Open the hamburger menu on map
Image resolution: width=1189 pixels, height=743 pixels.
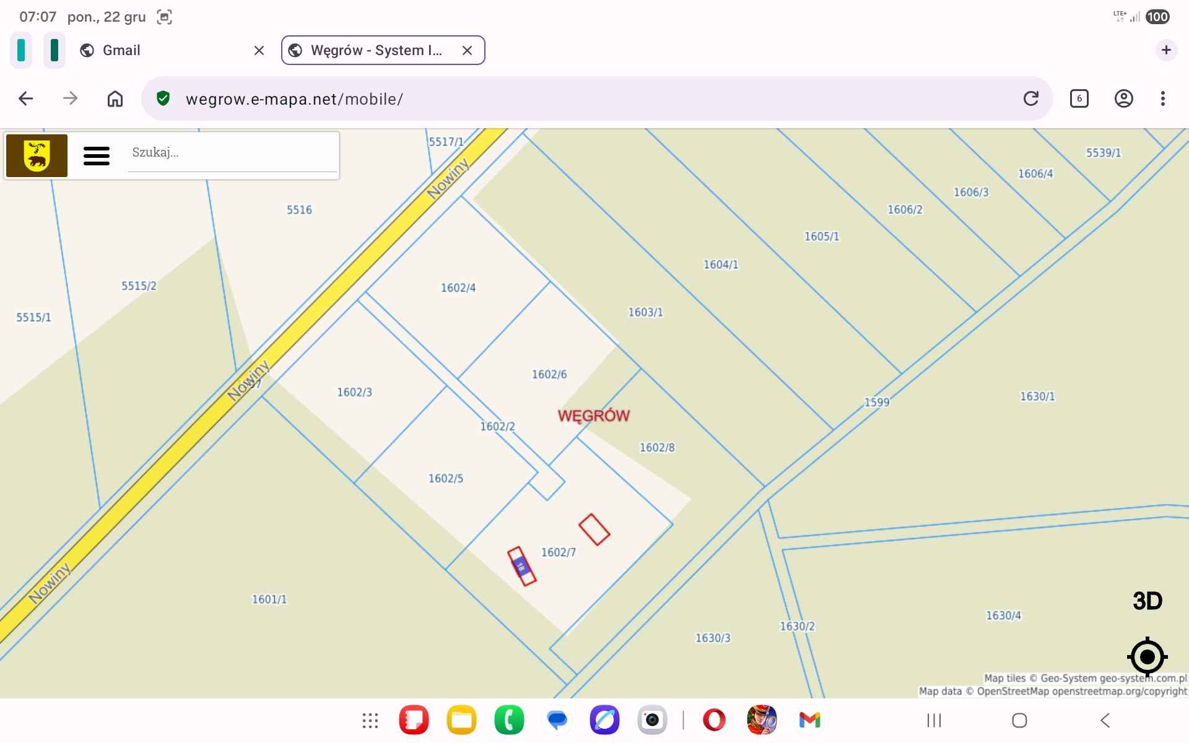click(x=97, y=155)
